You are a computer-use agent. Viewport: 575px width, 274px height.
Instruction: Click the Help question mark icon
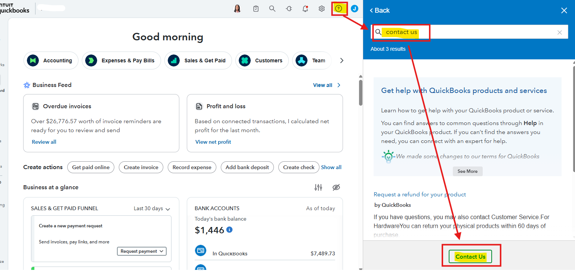pos(338,9)
